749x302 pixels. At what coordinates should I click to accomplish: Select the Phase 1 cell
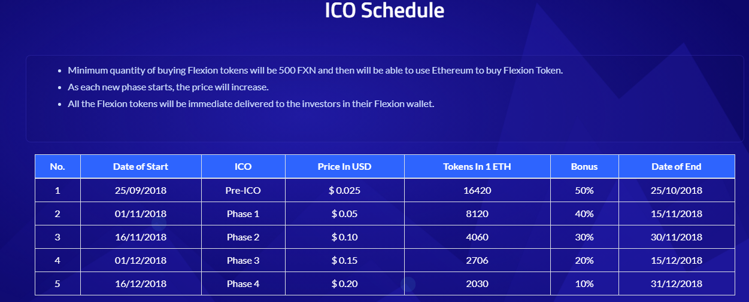243,214
